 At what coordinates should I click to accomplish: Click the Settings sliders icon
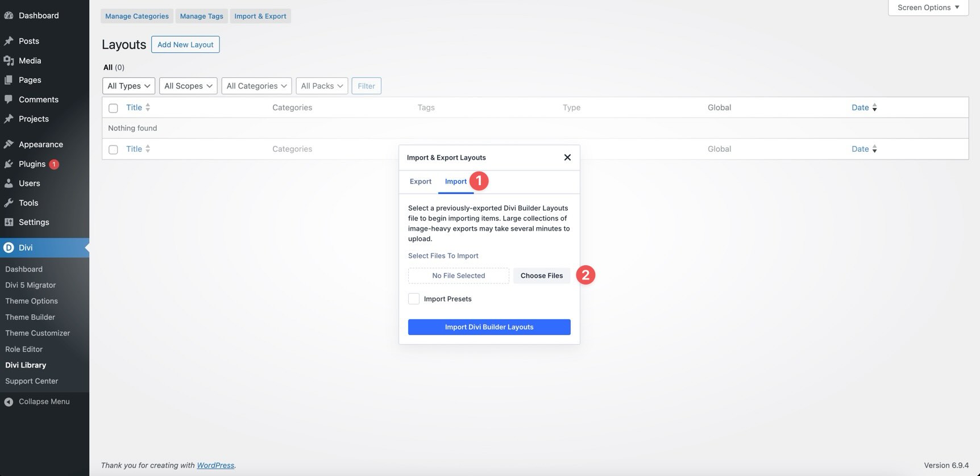9,222
